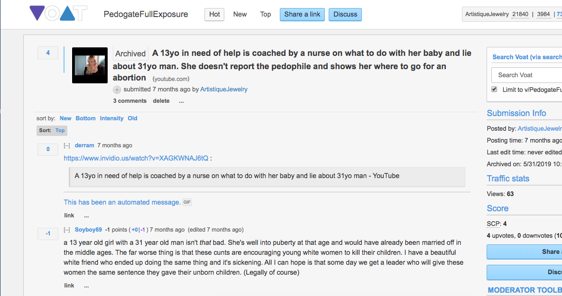Open the submission video thumbnail
Image resolution: width=562 pixels, height=296 pixels.
(90, 65)
